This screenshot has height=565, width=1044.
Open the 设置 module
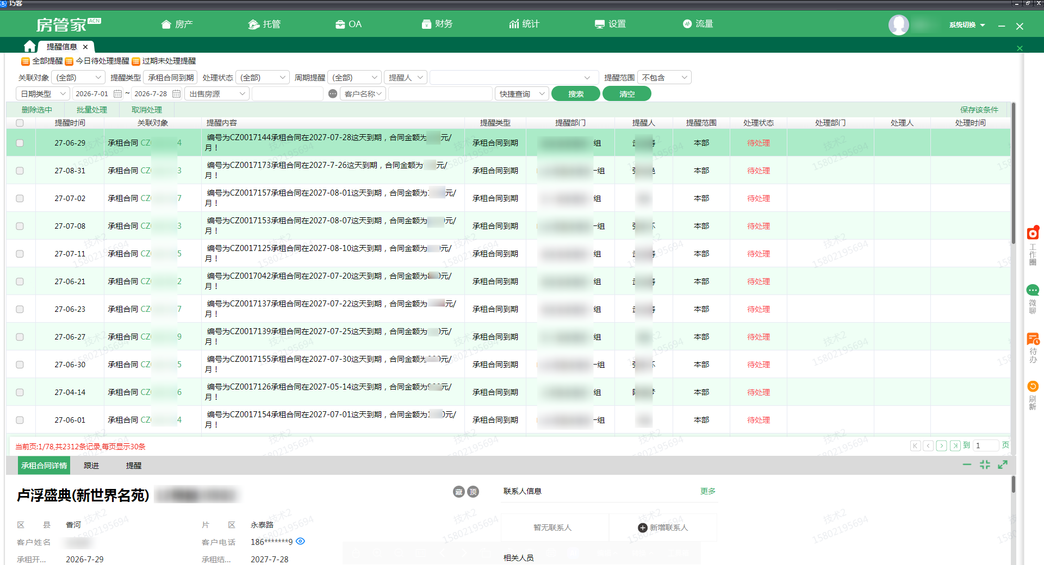[610, 24]
